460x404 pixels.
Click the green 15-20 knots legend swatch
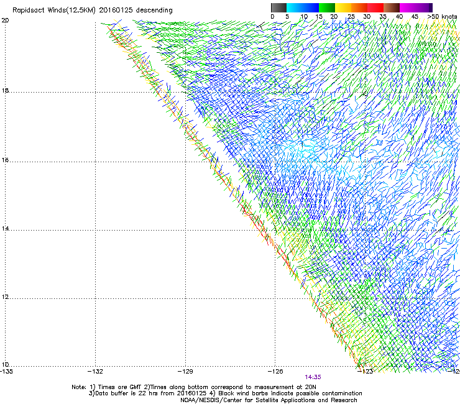tap(327, 7)
